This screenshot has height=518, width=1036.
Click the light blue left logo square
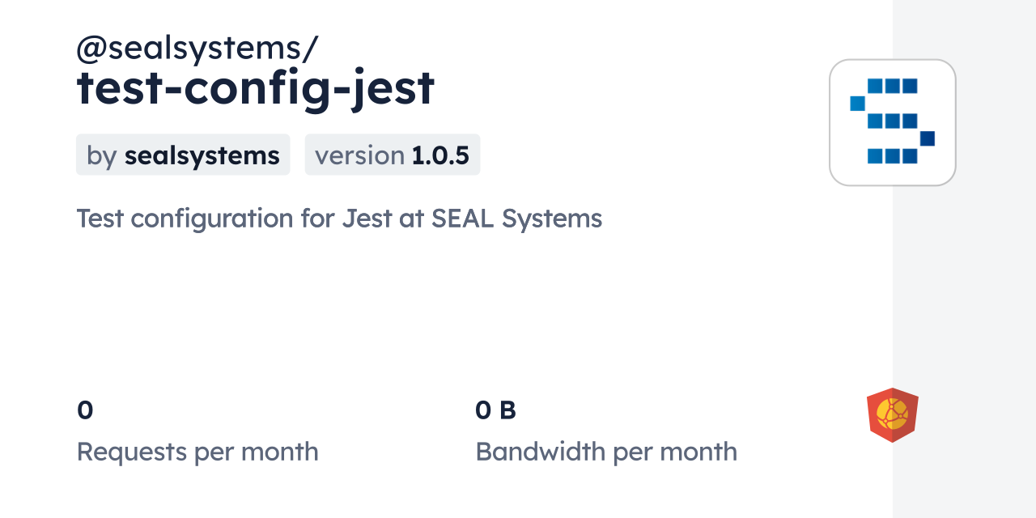point(857,103)
